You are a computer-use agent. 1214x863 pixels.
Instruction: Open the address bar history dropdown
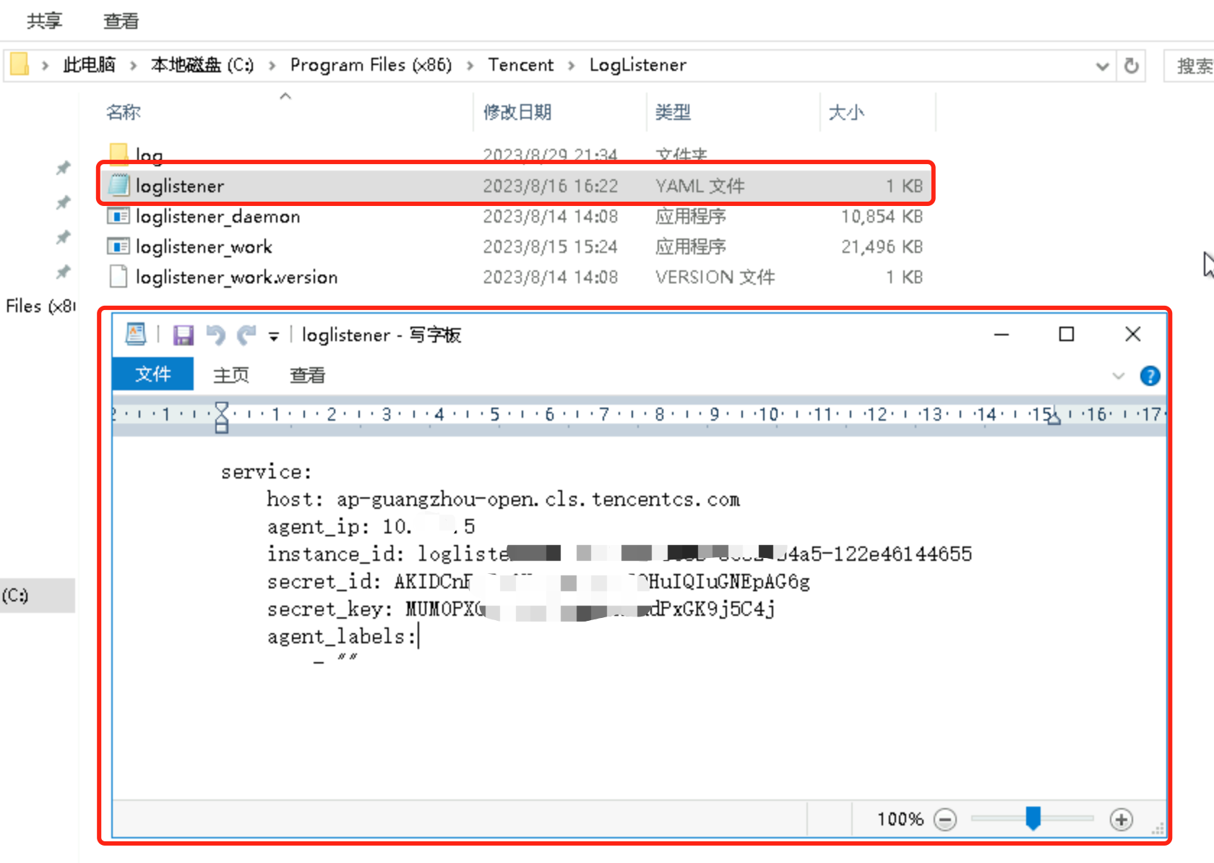1102,66
